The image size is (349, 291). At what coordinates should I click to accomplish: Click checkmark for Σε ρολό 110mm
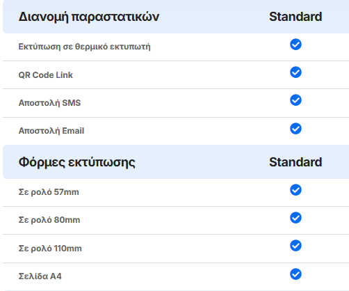click(295, 246)
